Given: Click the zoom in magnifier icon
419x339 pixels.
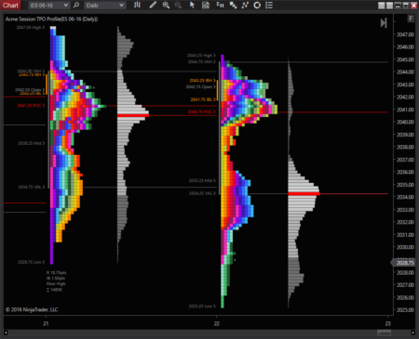Looking at the screenshot, I should click(x=166, y=6).
